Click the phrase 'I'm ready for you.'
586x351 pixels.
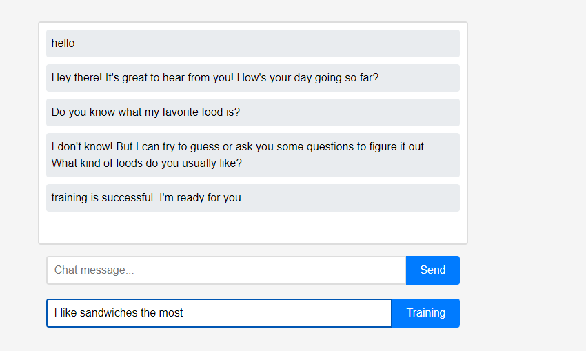coord(201,198)
